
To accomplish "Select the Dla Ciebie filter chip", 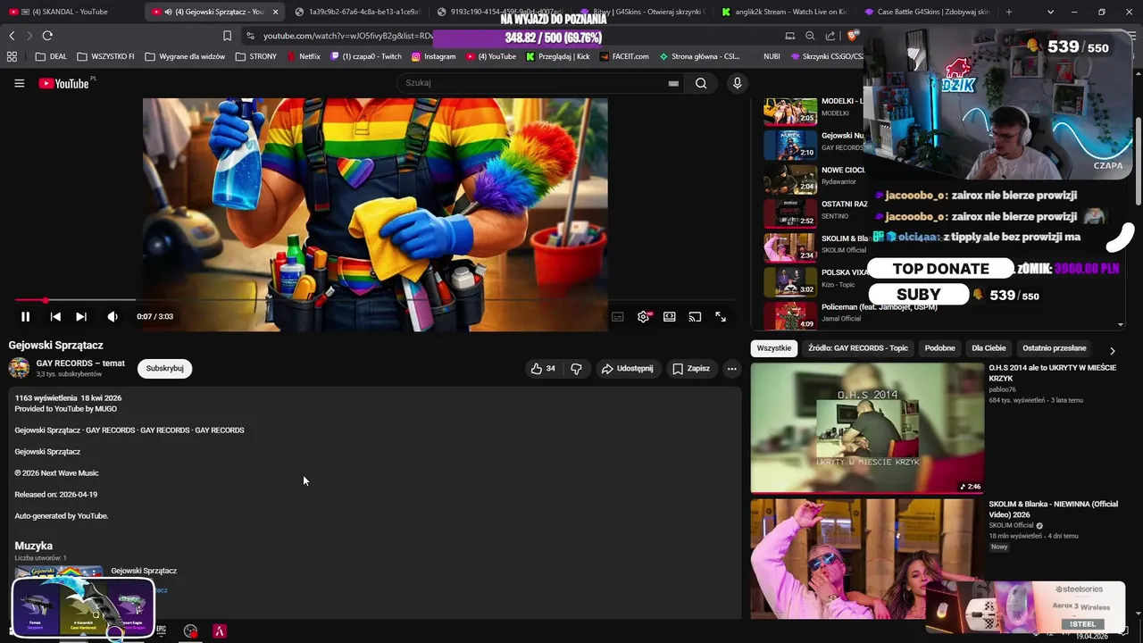I will tap(989, 348).
